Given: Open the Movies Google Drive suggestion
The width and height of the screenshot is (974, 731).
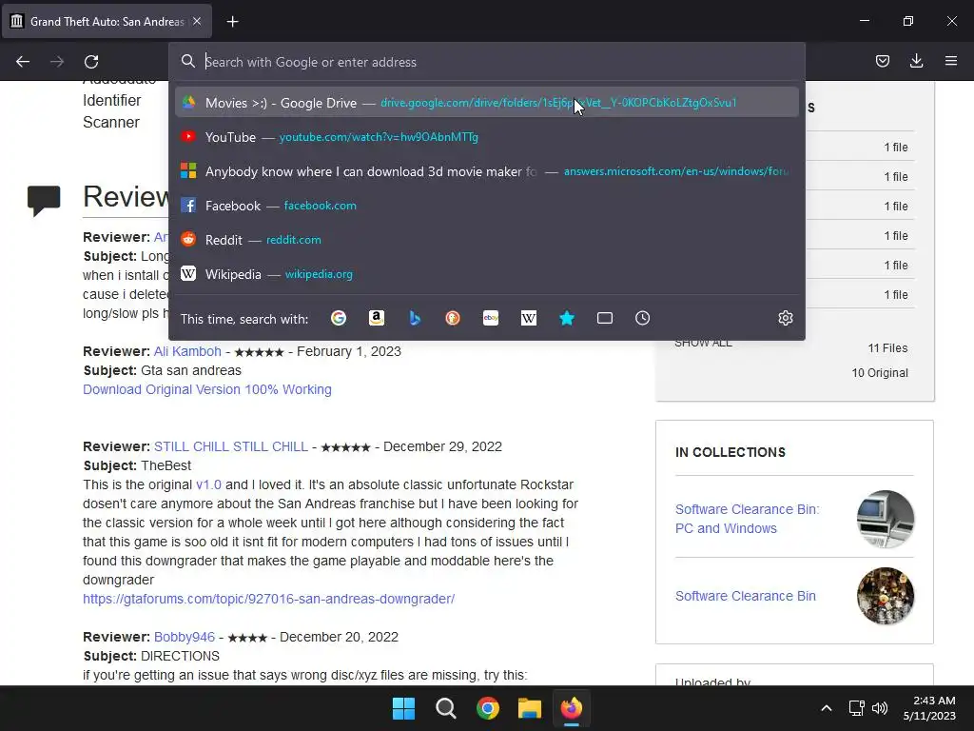Looking at the screenshot, I should [x=487, y=103].
